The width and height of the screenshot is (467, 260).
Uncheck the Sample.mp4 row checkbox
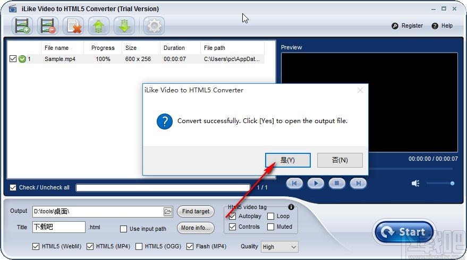pos(13,58)
